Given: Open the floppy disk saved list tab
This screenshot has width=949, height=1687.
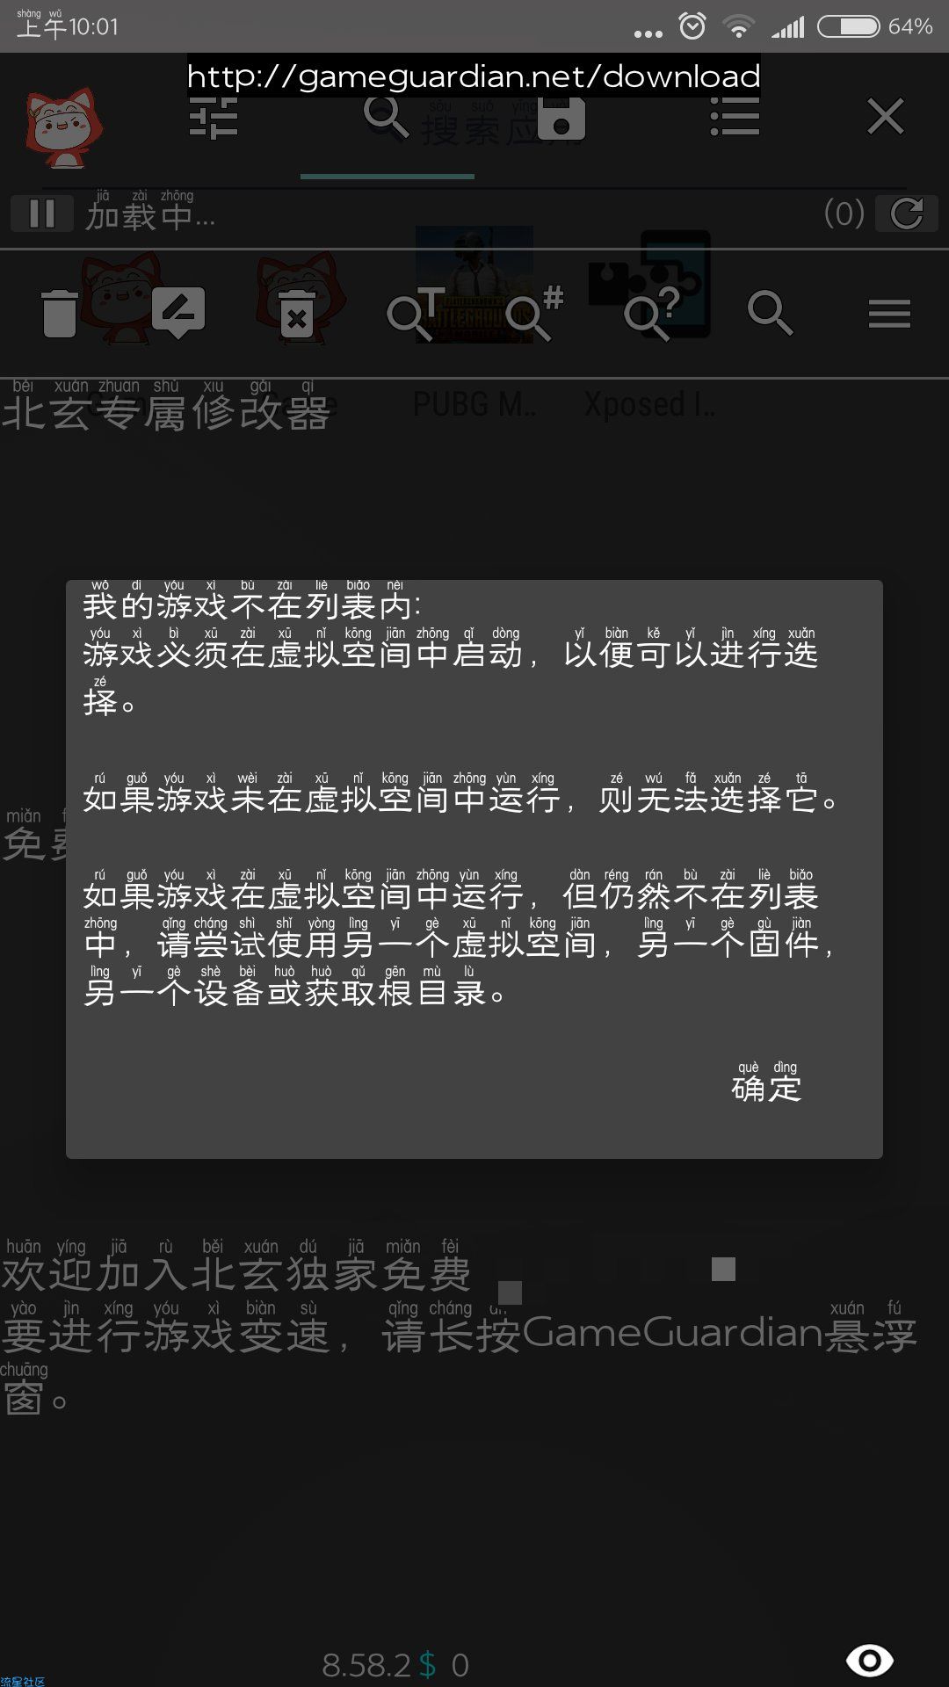Looking at the screenshot, I should pos(561,118).
